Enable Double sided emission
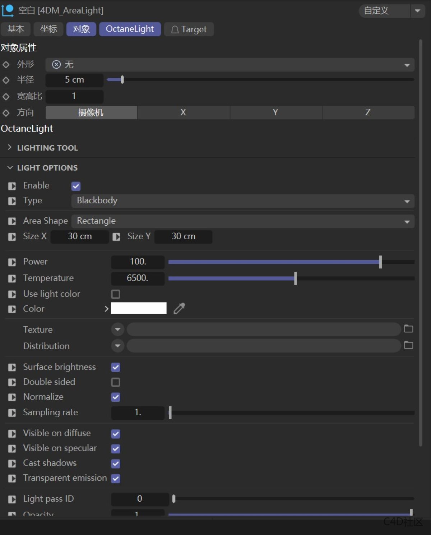Viewport: 431px width, 535px height. (116, 382)
